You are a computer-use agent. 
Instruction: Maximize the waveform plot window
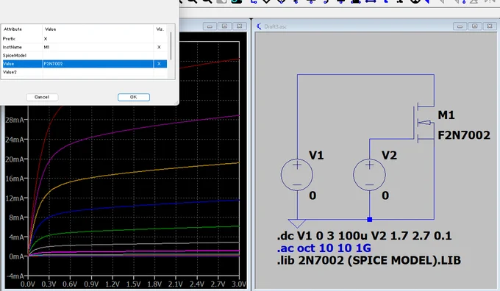tap(224, 26)
